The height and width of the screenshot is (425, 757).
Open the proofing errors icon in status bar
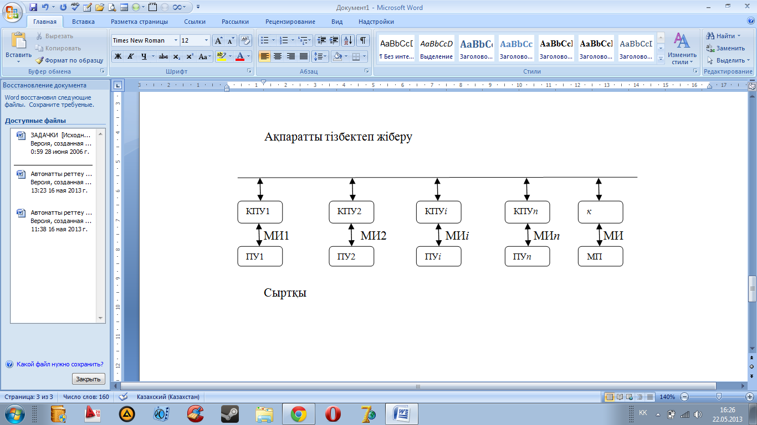click(124, 397)
